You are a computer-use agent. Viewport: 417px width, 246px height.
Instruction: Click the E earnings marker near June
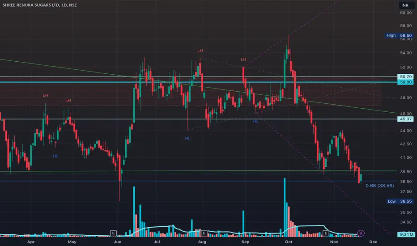pyautogui.click(x=113, y=233)
